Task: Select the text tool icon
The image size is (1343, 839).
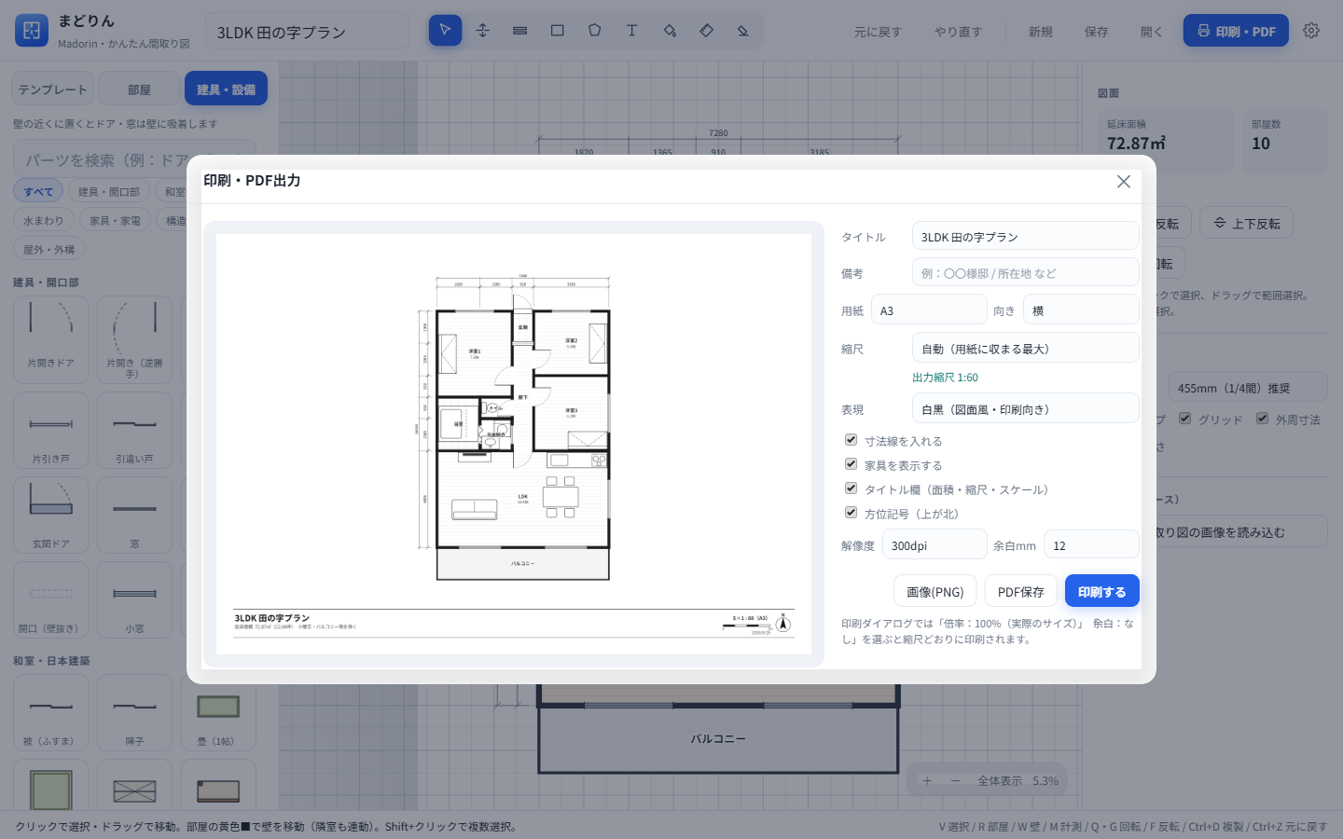Action: (631, 31)
